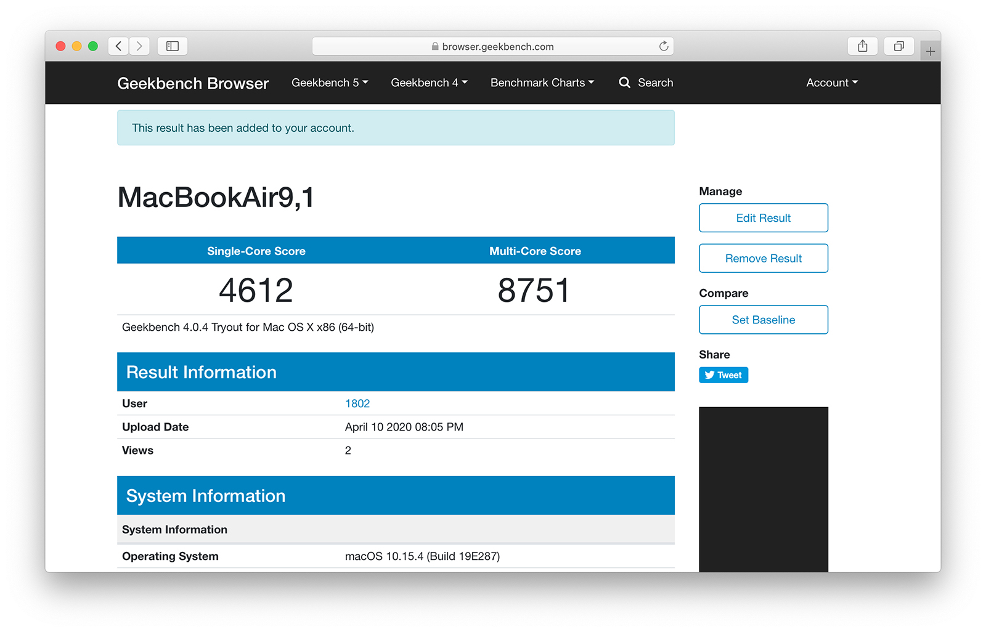Click the address bar padlock icon
This screenshot has height=632, width=986.
tap(435, 46)
